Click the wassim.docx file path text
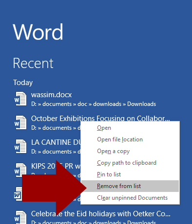The width and height of the screenshot is (192, 224). pos(94,104)
